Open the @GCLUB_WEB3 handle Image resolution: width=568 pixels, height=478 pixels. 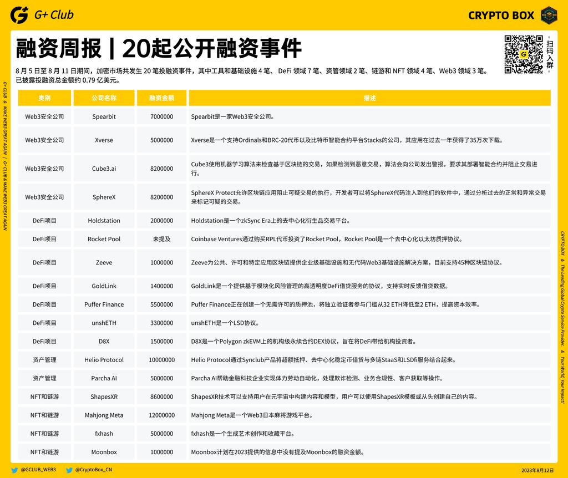tap(38, 470)
